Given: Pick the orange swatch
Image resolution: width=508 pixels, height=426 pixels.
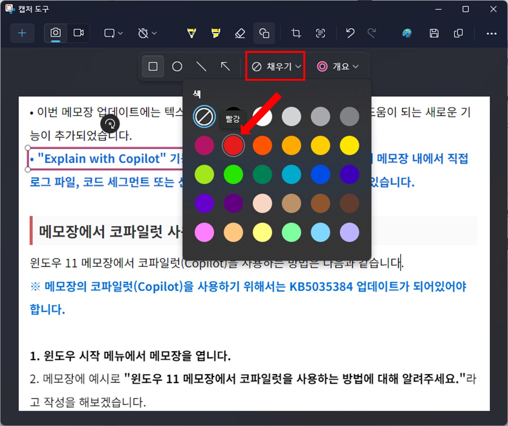Looking at the screenshot, I should (x=291, y=146).
